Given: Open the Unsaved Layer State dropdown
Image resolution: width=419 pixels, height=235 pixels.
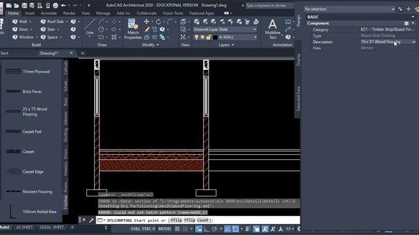Looking at the screenshot, I should (x=225, y=29).
